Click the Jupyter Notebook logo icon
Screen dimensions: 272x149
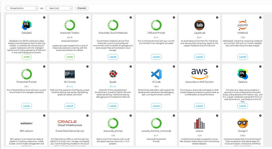[242, 25]
